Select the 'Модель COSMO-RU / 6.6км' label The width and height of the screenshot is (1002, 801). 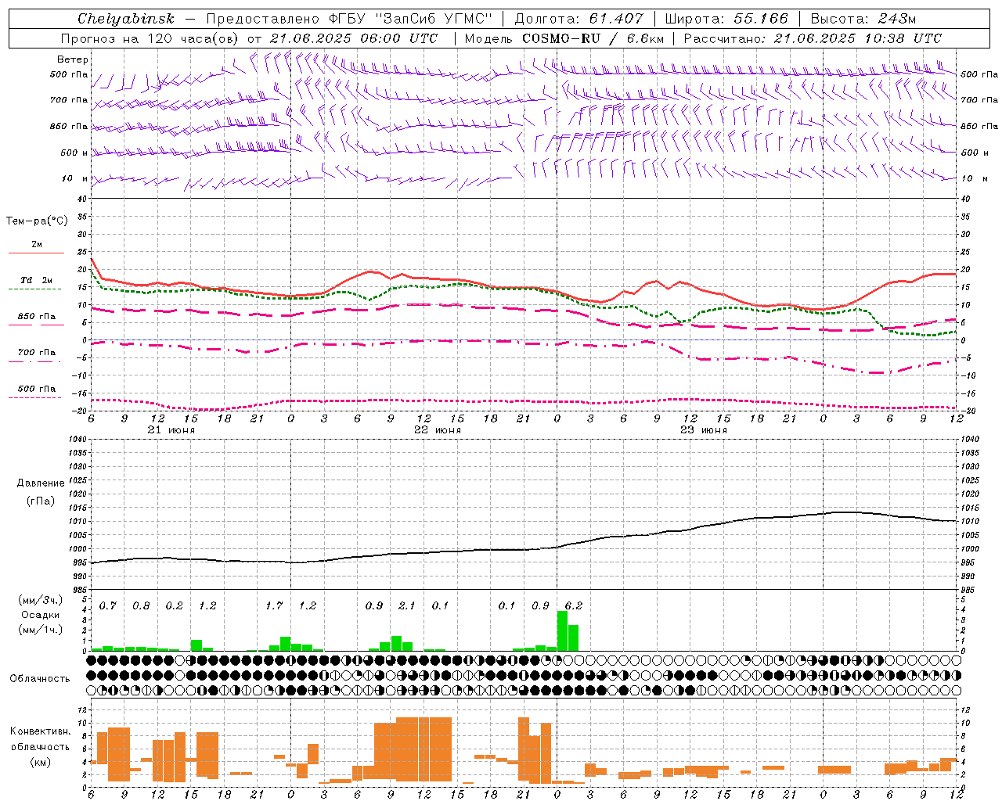[564, 38]
